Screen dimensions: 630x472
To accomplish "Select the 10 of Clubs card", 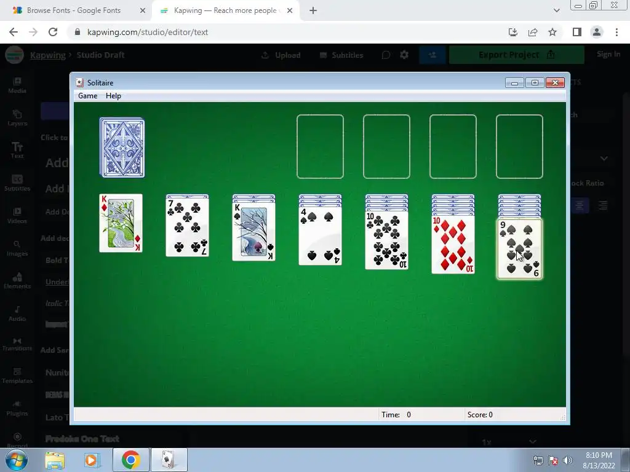I will (x=386, y=240).
